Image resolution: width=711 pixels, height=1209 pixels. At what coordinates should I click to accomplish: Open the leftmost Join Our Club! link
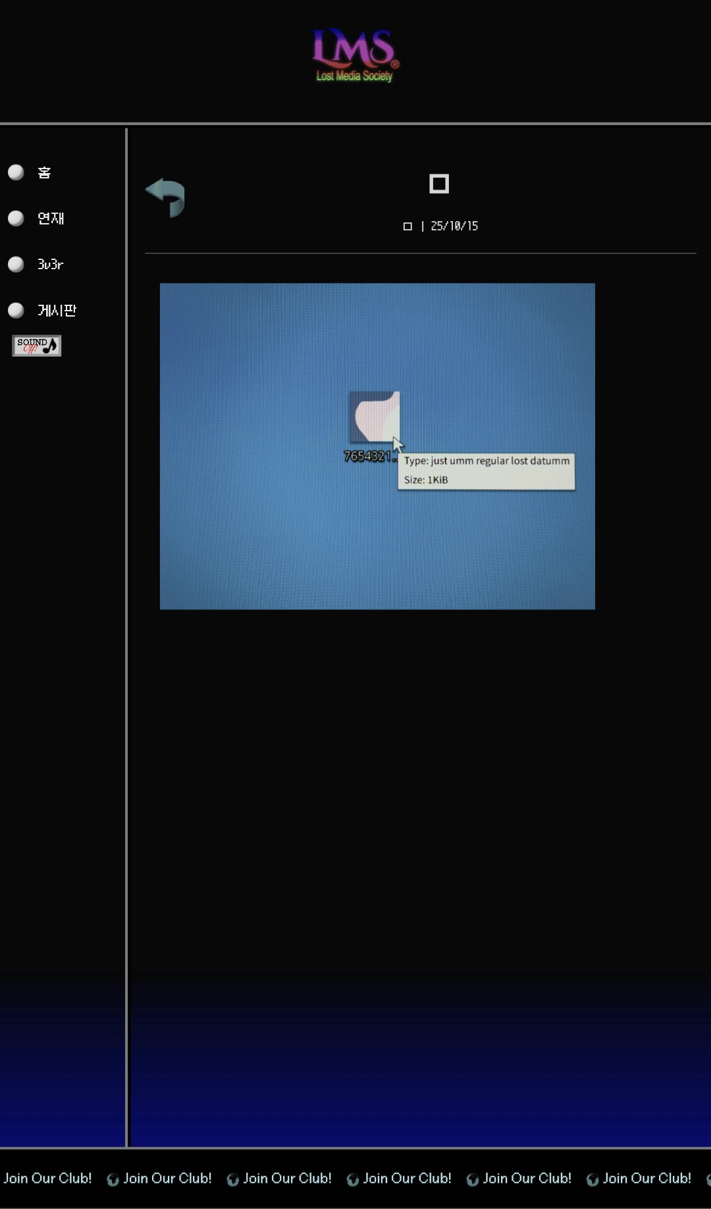[x=47, y=1178]
